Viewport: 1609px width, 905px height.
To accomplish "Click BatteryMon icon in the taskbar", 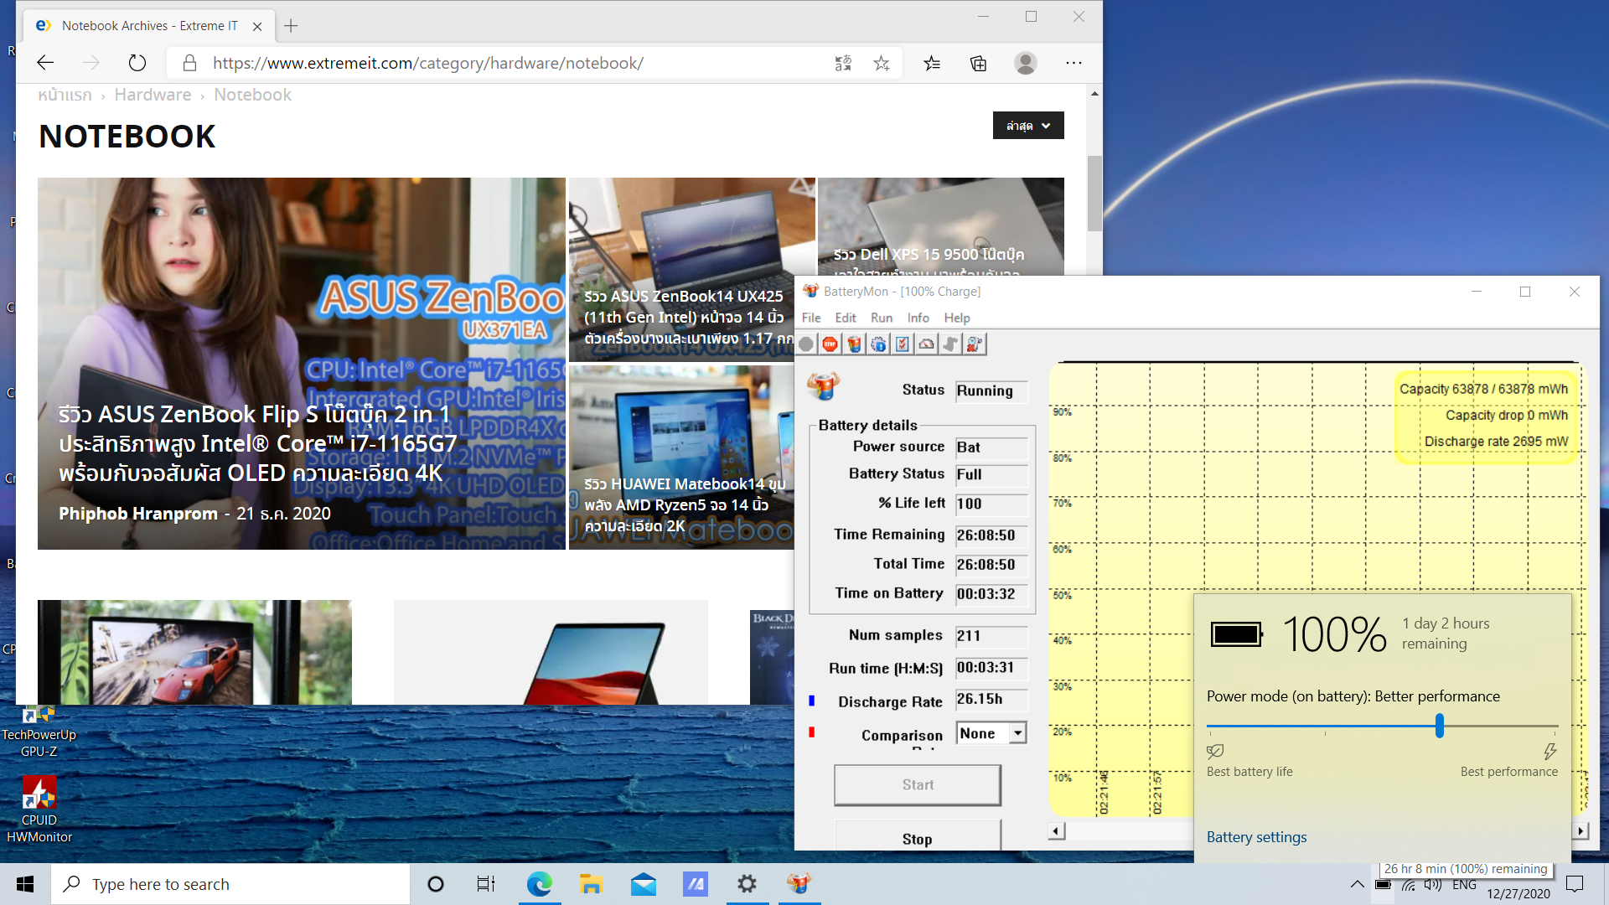I will tap(799, 884).
